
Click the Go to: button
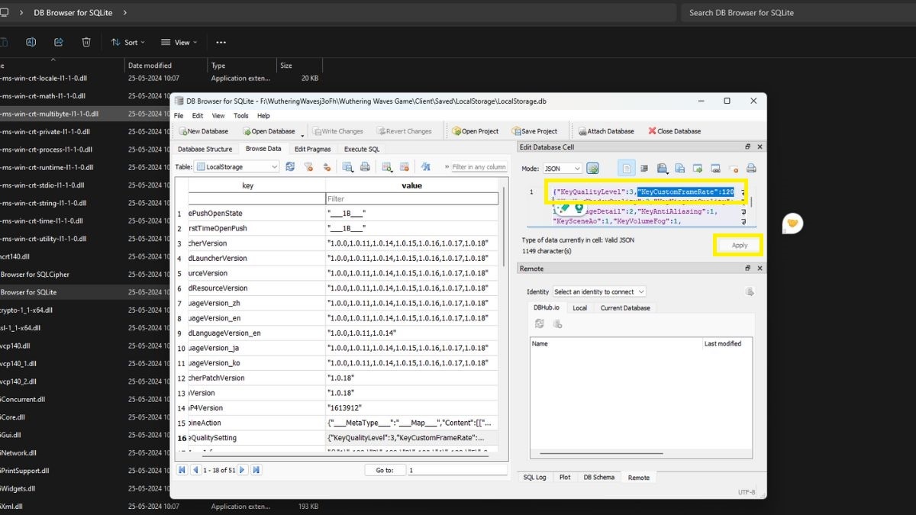[385, 470]
